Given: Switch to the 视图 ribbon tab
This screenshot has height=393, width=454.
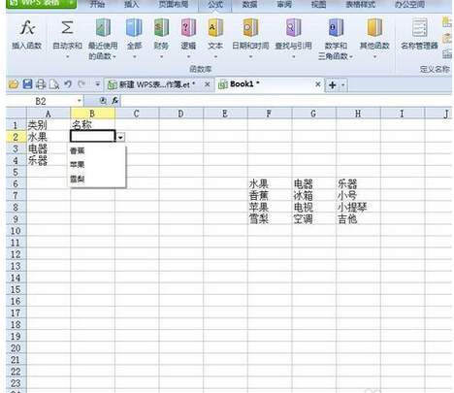Looking at the screenshot, I should click(318, 5).
